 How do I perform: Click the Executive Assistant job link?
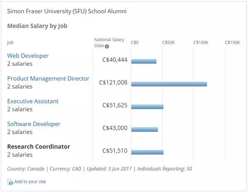click(33, 101)
